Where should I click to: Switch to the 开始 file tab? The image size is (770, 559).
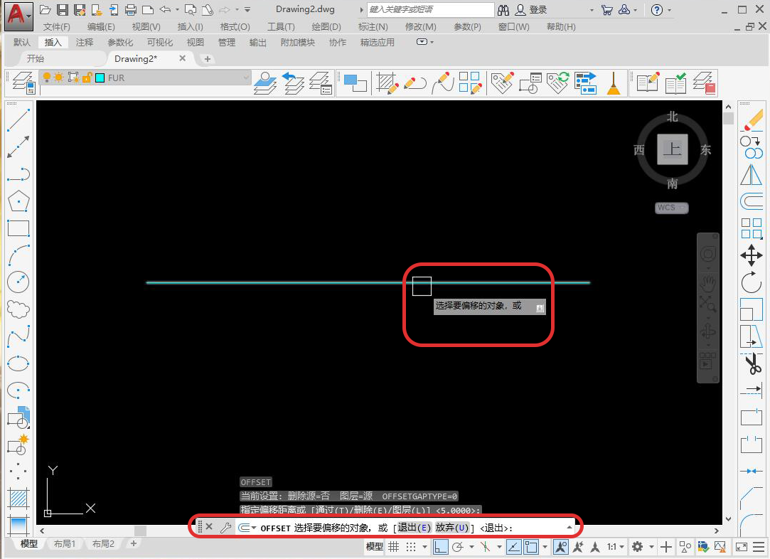pos(36,58)
